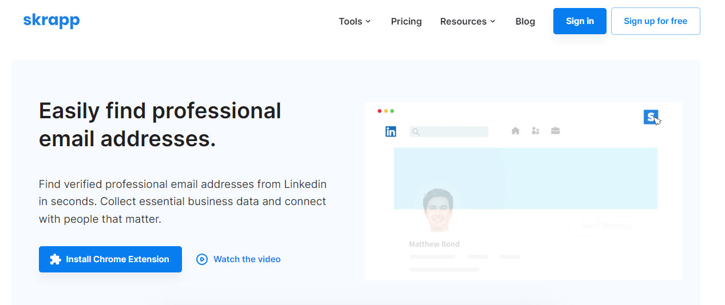Screen dimensions: 725x305
Task: Click the red window dot in demo
Action: click(379, 111)
